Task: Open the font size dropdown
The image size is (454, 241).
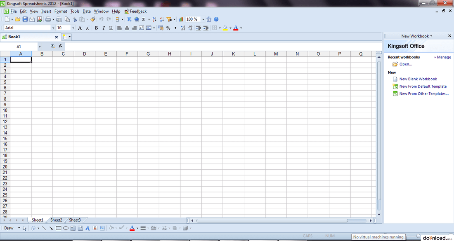Action: pyautogui.click(x=73, y=28)
